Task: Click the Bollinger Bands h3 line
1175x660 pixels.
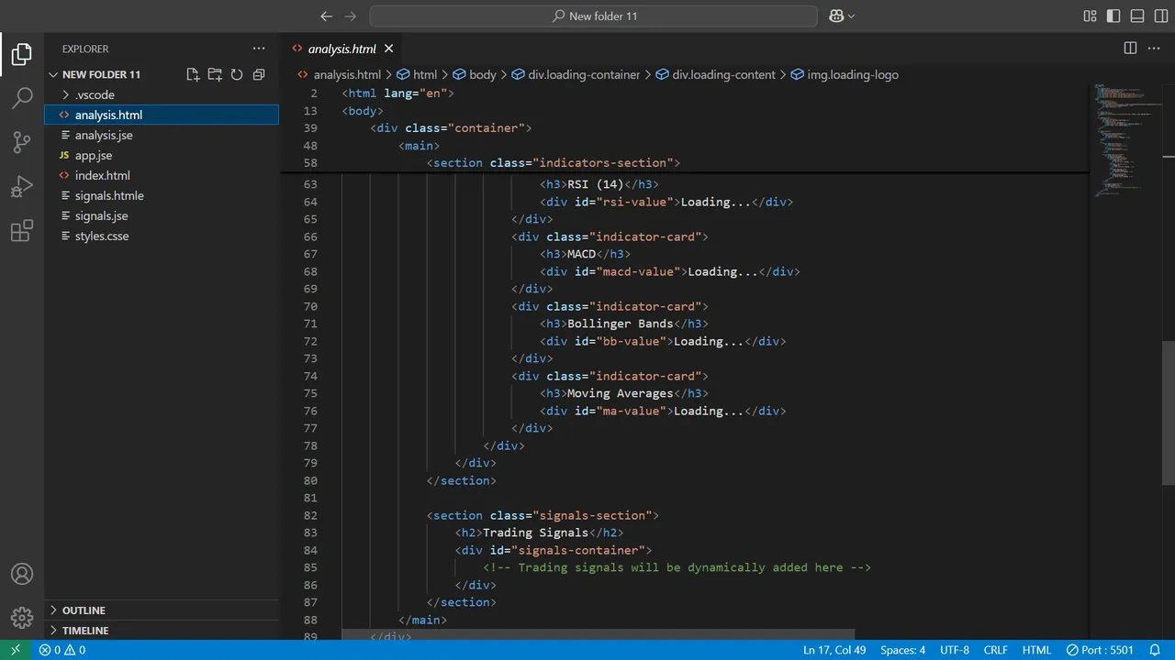Action: (x=624, y=324)
